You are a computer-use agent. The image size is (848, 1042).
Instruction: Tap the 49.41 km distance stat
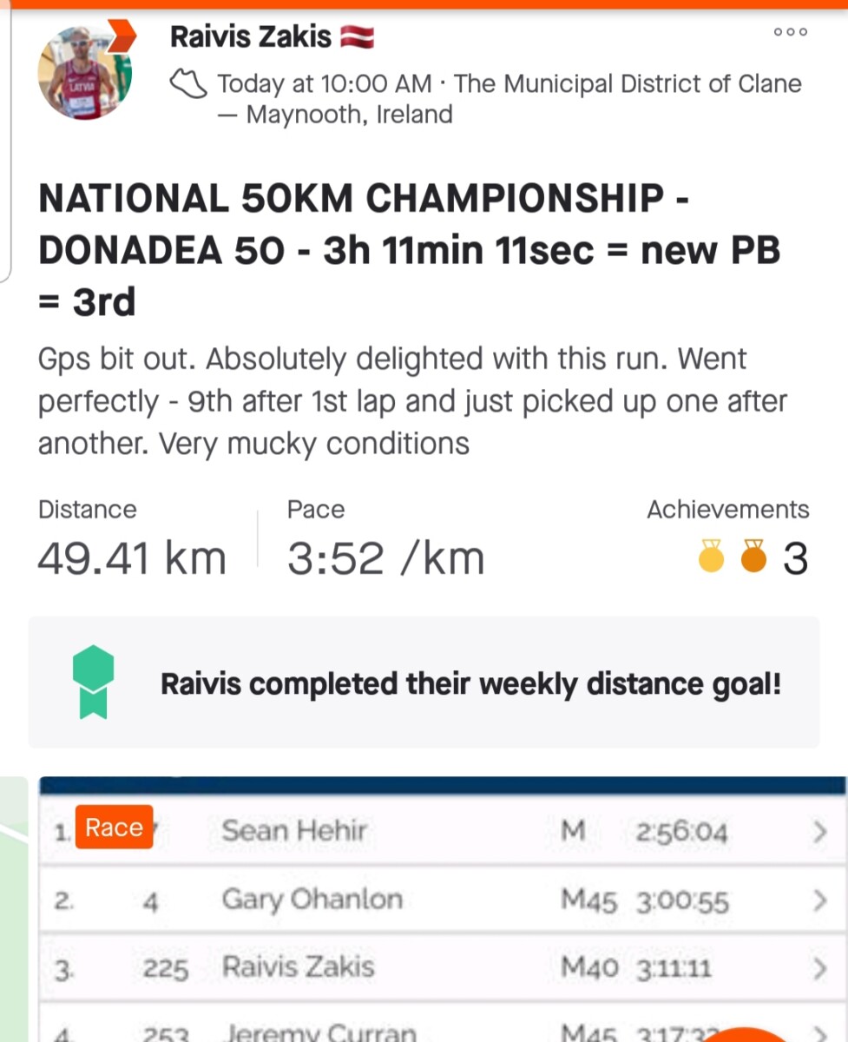(x=132, y=557)
